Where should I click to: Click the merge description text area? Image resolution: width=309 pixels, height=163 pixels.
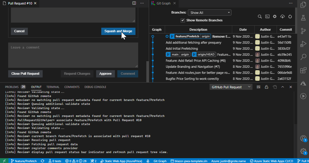pyautogui.click(x=73, y=15)
